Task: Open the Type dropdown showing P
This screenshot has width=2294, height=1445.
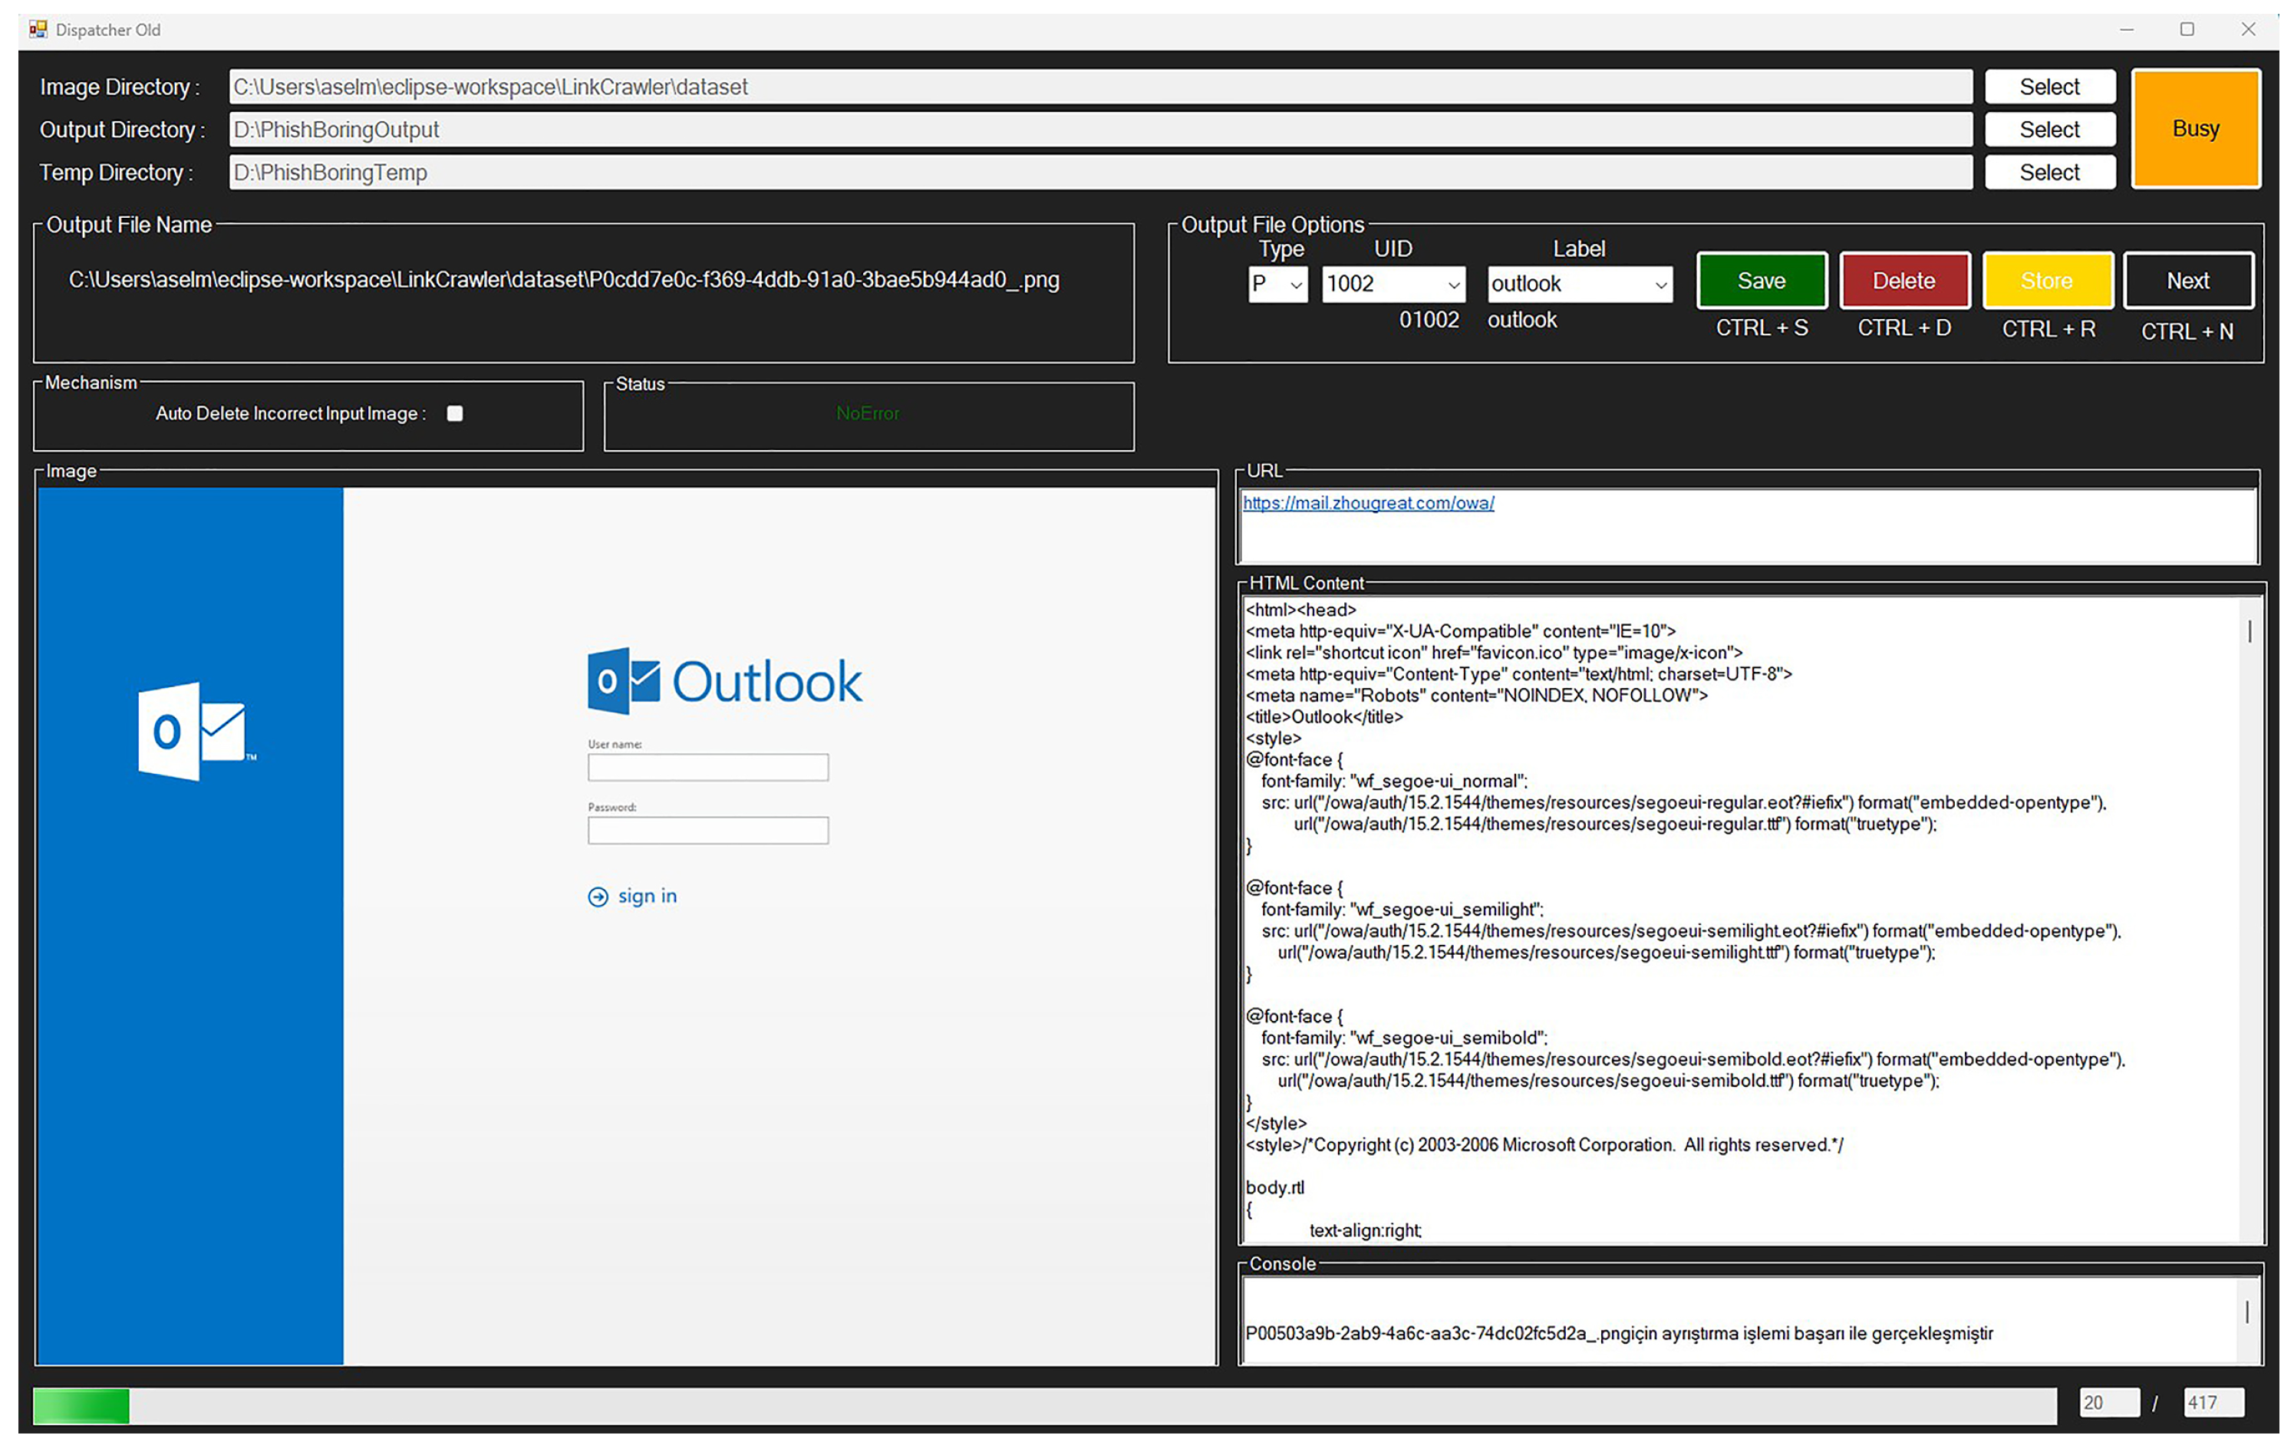Action: (1296, 285)
